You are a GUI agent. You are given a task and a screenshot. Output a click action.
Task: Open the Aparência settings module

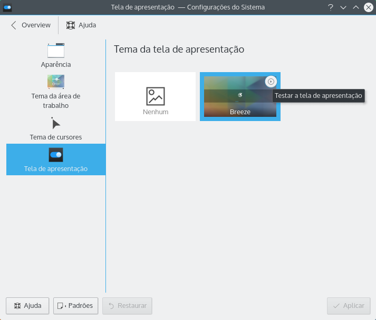coord(56,56)
